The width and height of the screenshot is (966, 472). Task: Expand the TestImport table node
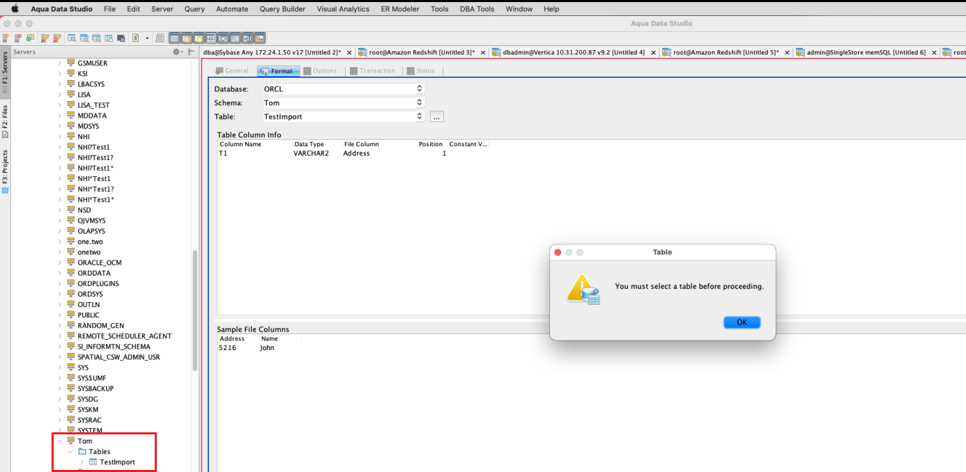[82, 462]
